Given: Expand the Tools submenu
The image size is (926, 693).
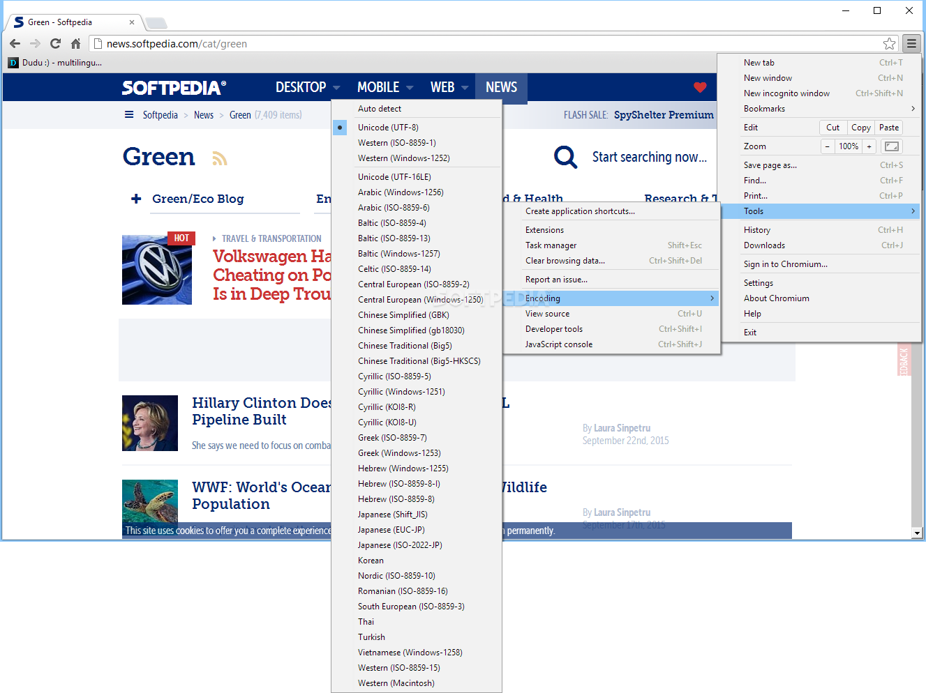Looking at the screenshot, I should [819, 211].
